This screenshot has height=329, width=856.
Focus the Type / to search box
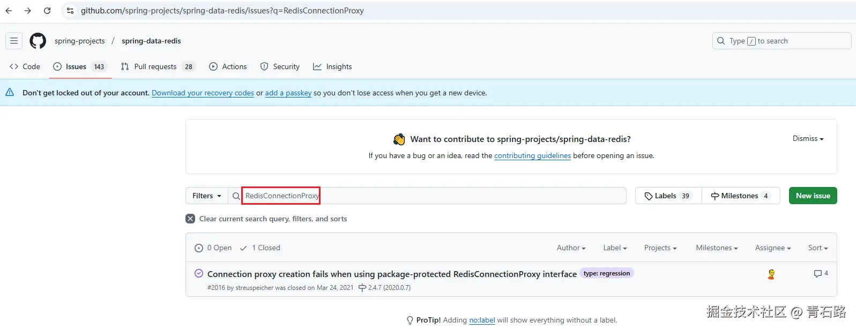781,41
